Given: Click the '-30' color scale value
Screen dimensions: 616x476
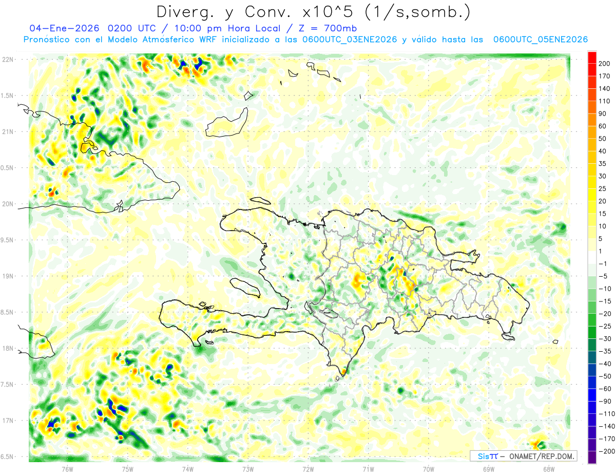Looking at the screenshot, I should pos(605,339).
